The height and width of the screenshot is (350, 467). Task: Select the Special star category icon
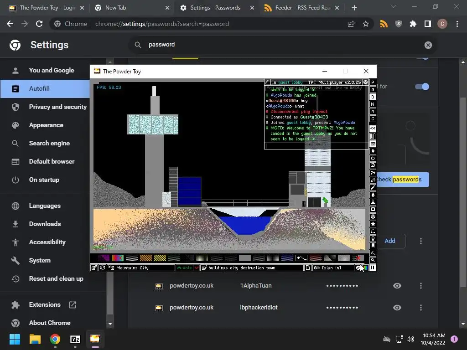coord(373,224)
